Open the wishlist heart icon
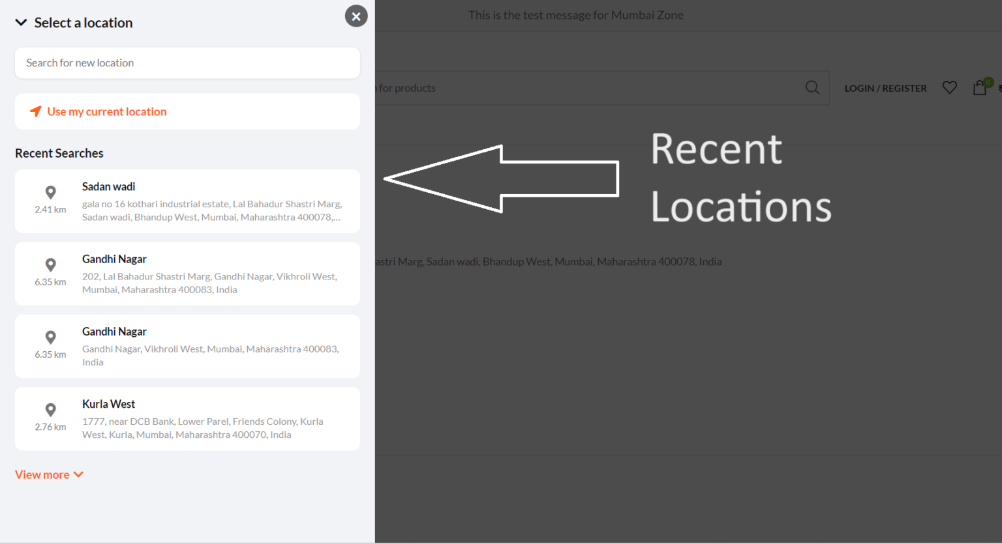1002x544 pixels. (x=949, y=87)
